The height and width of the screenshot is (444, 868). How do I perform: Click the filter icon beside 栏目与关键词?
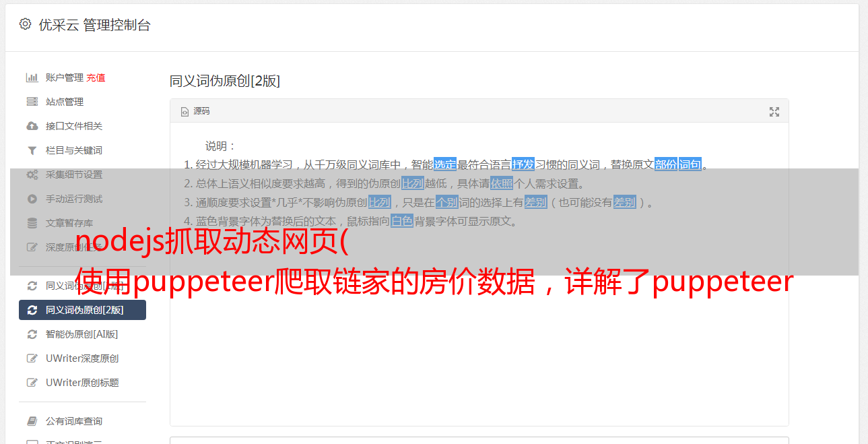(32, 150)
